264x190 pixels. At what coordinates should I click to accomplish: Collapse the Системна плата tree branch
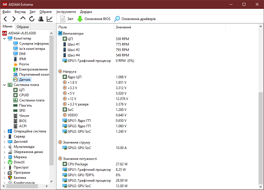5,85
